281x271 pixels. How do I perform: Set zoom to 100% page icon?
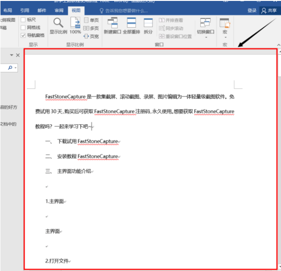[x=75, y=25]
